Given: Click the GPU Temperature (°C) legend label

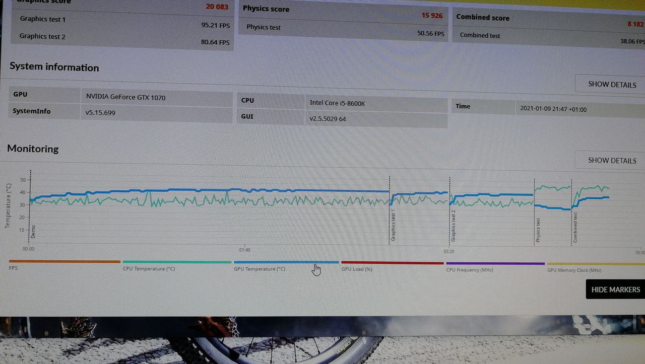Looking at the screenshot, I should (x=260, y=269).
